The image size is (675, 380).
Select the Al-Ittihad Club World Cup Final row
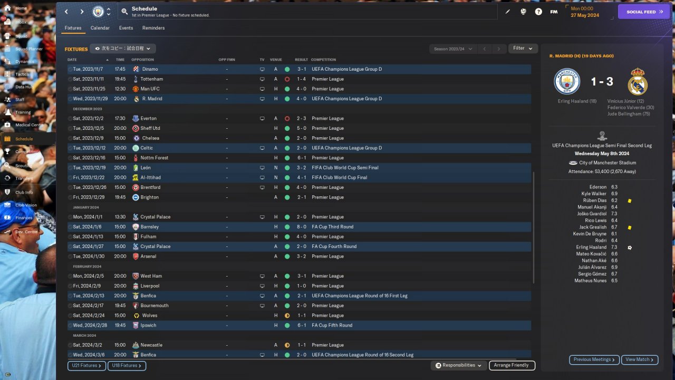[299, 177]
